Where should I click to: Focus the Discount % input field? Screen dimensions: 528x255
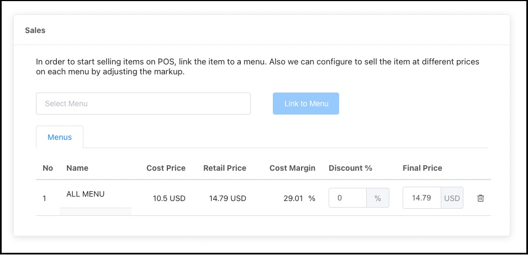point(347,198)
